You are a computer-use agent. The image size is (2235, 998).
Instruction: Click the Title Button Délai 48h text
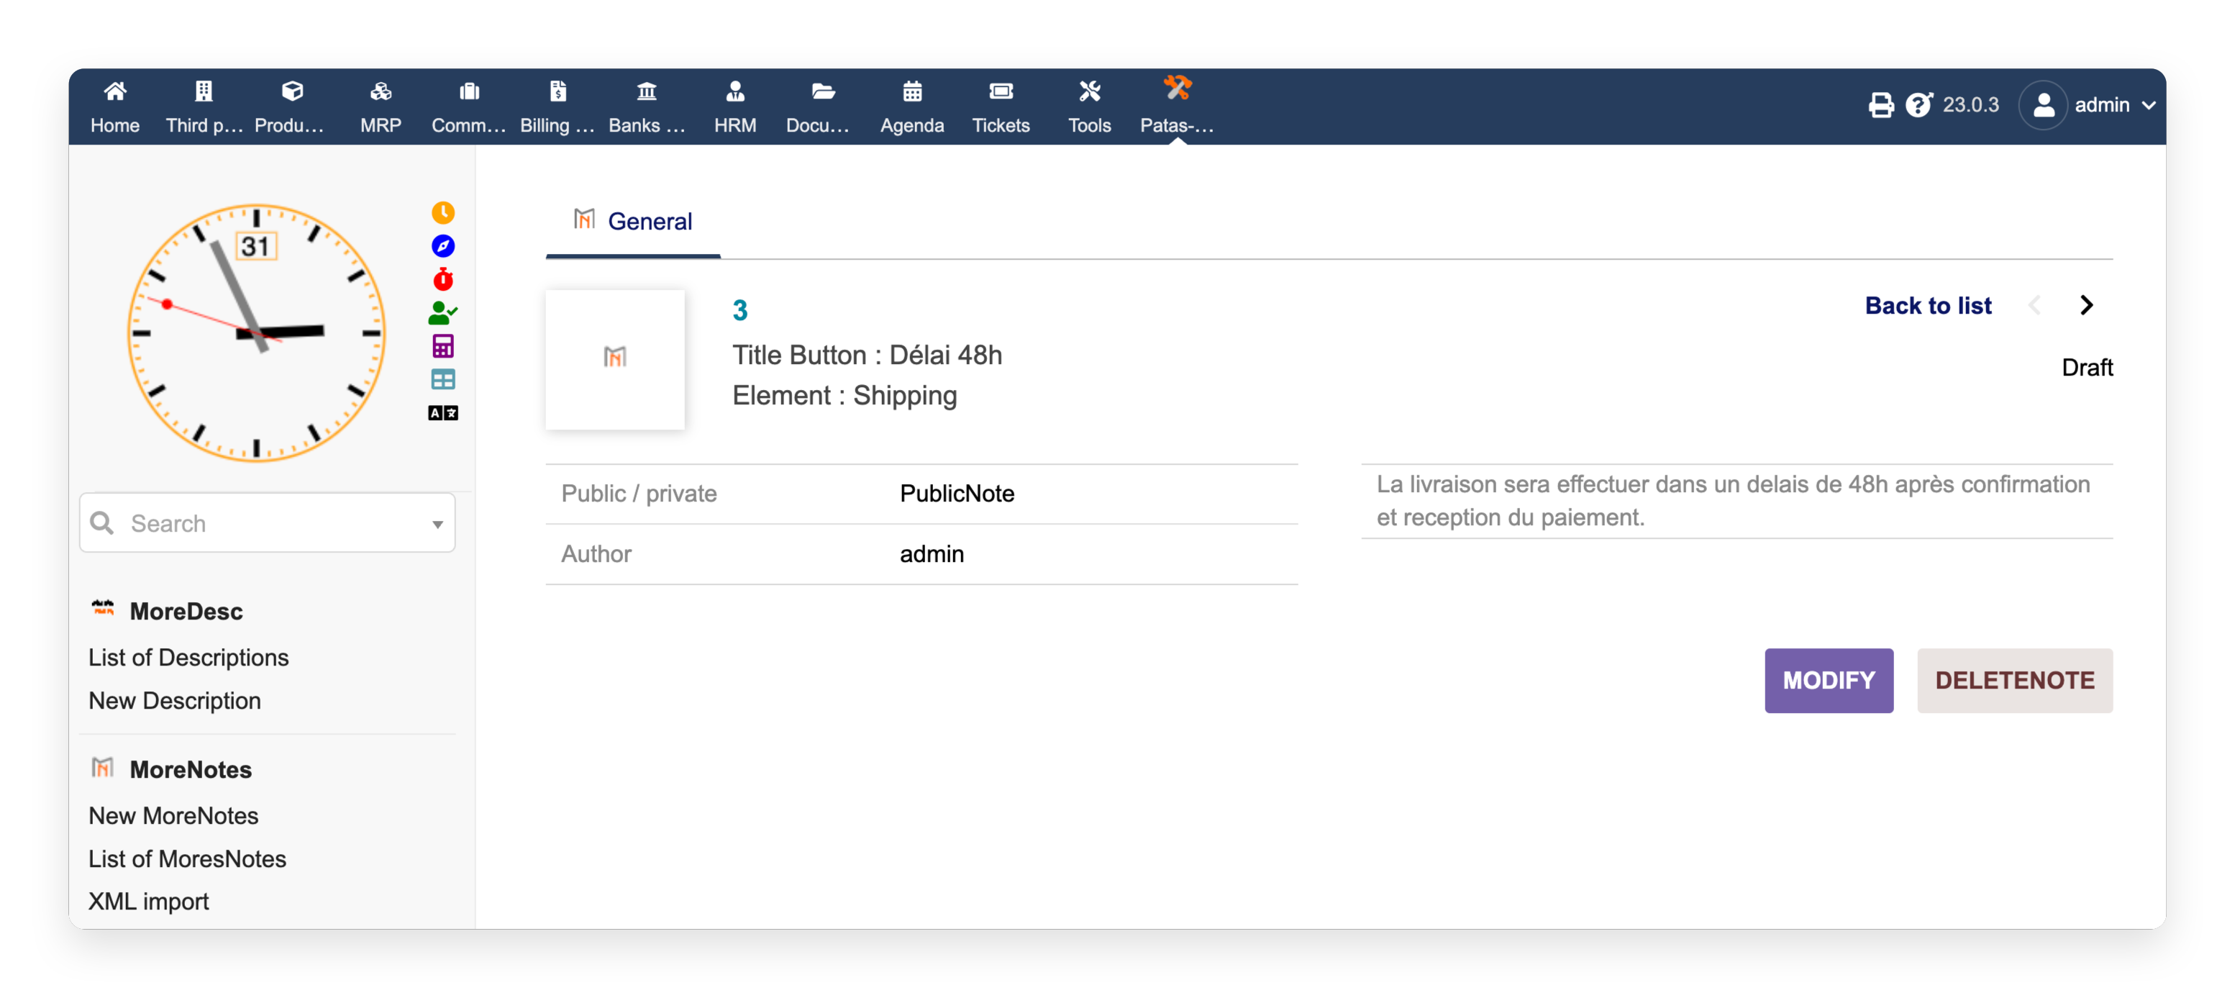click(x=867, y=355)
